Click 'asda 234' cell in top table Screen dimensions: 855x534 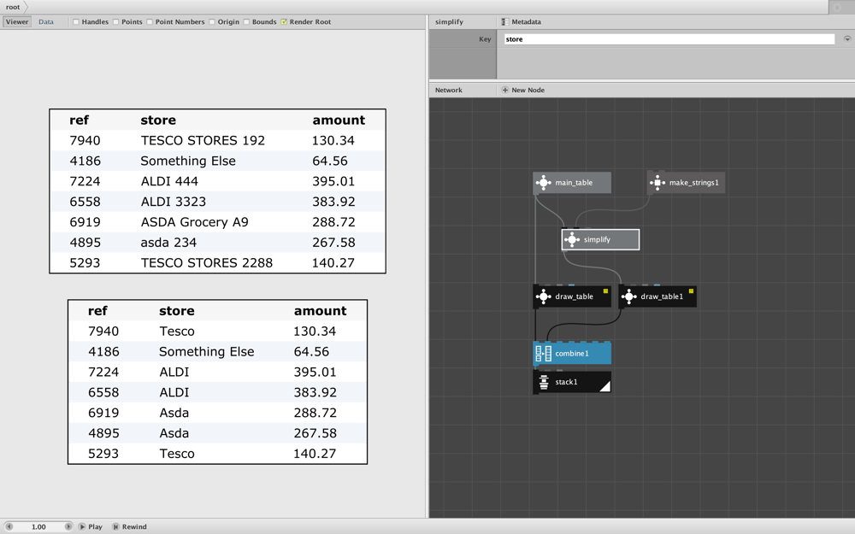(168, 243)
